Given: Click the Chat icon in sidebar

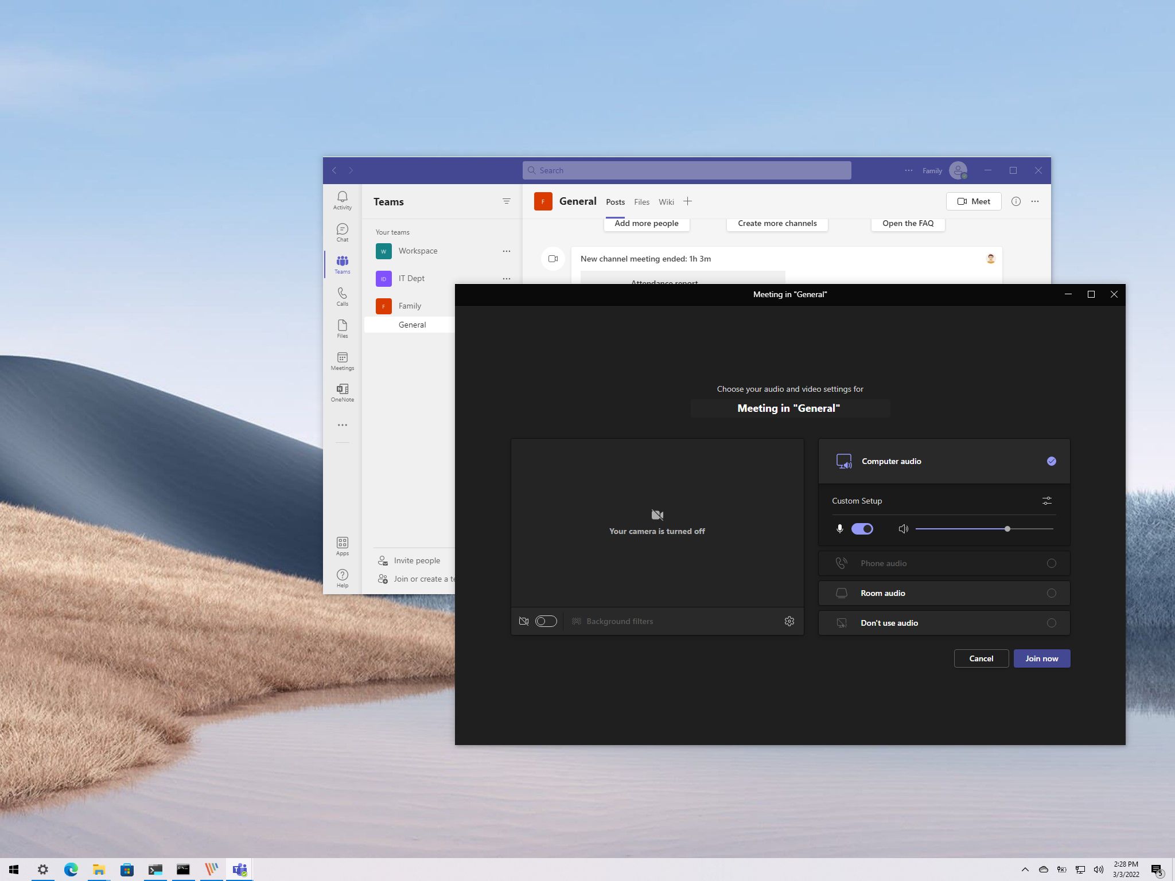Looking at the screenshot, I should point(343,231).
